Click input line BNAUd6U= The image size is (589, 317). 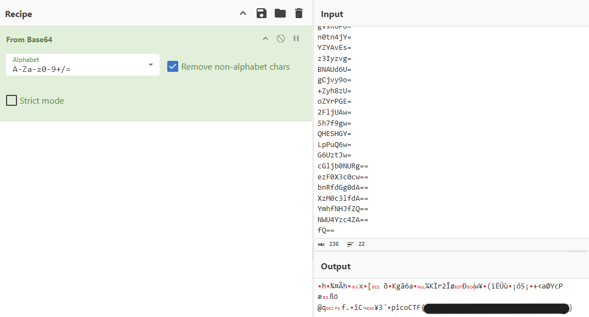(335, 70)
